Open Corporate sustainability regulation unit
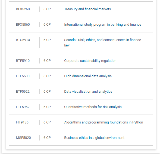Screen dimensions: 160x154 (90, 61)
